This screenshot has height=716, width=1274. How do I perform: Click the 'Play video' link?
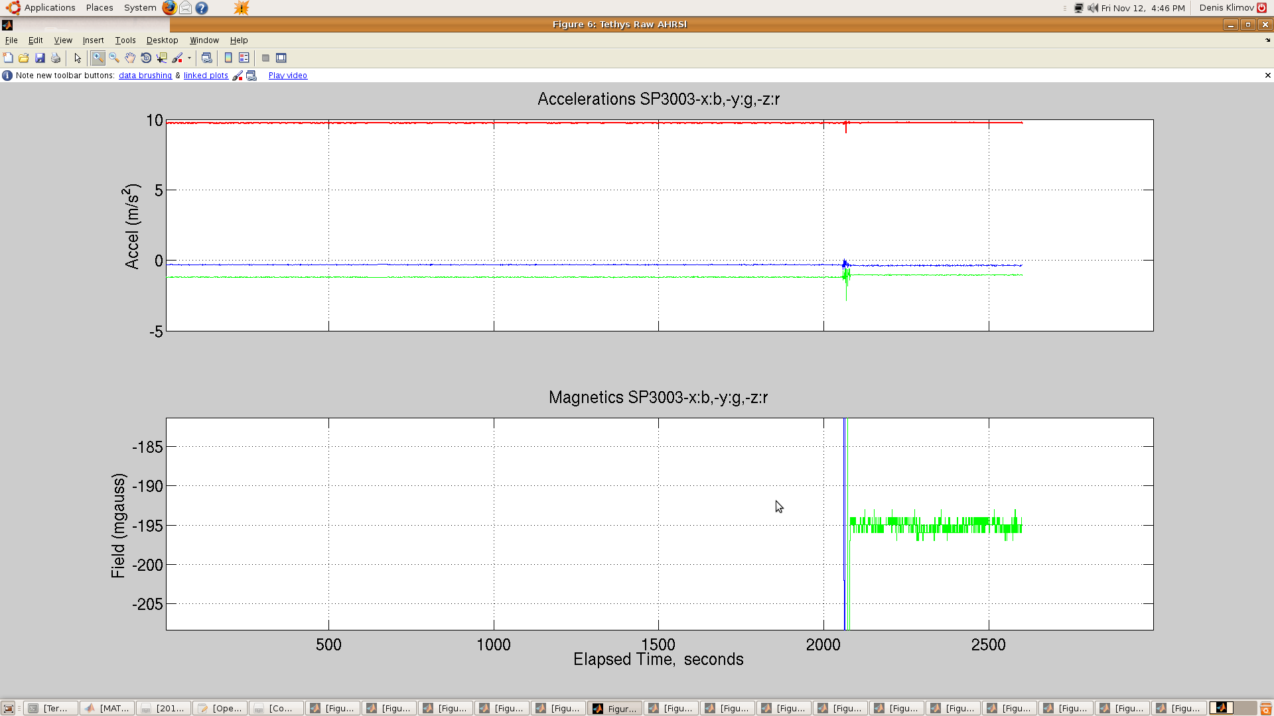click(288, 76)
